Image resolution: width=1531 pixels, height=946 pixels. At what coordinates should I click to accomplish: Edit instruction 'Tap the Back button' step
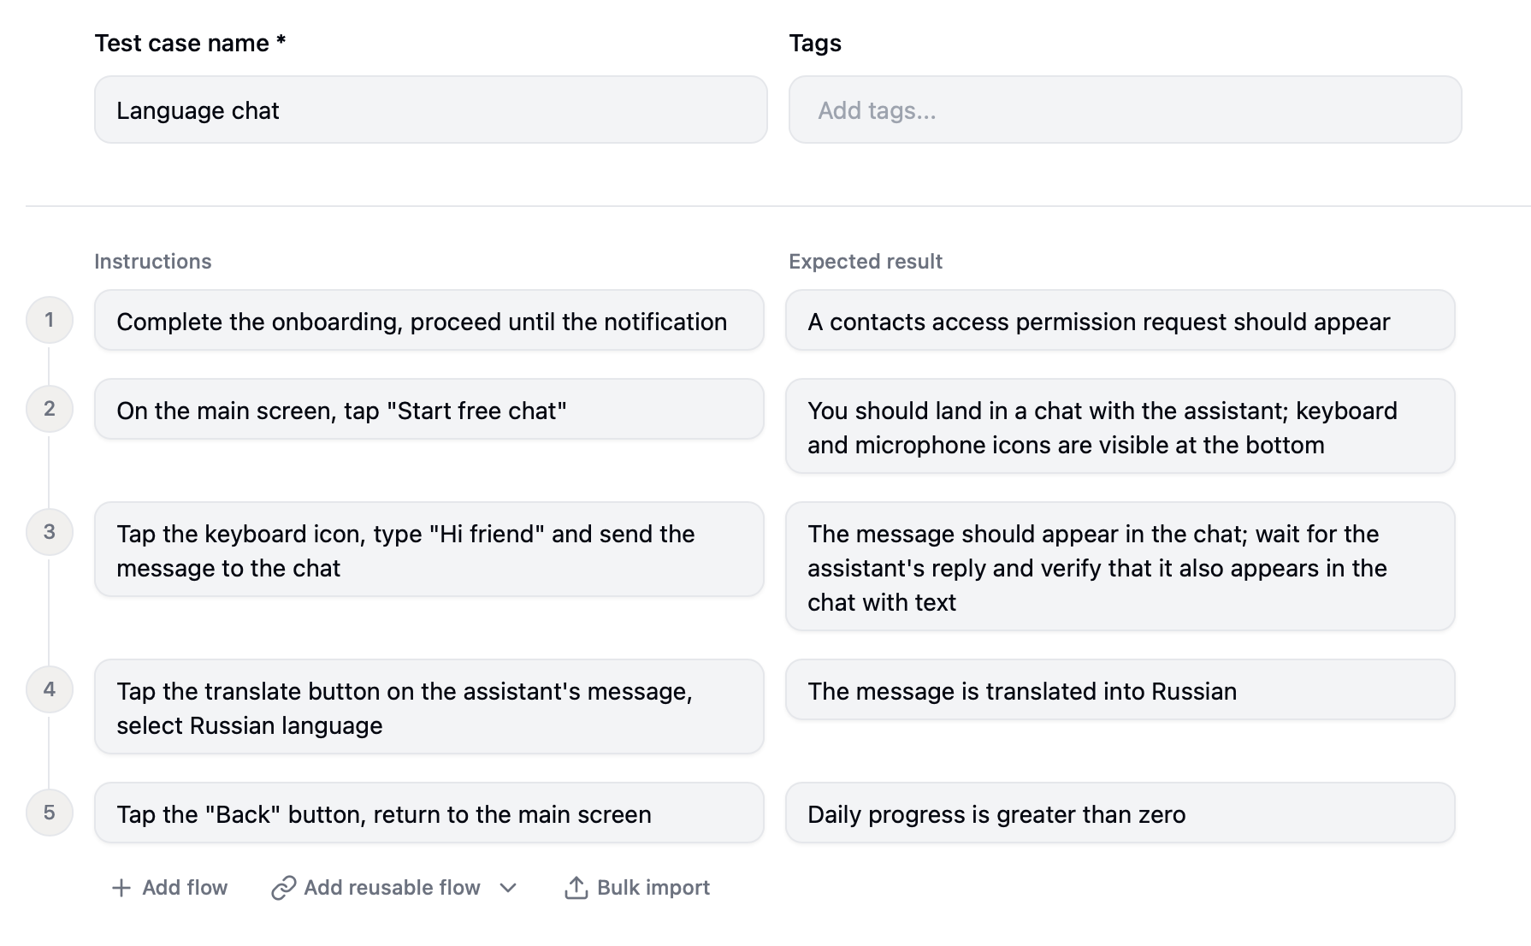(x=429, y=813)
